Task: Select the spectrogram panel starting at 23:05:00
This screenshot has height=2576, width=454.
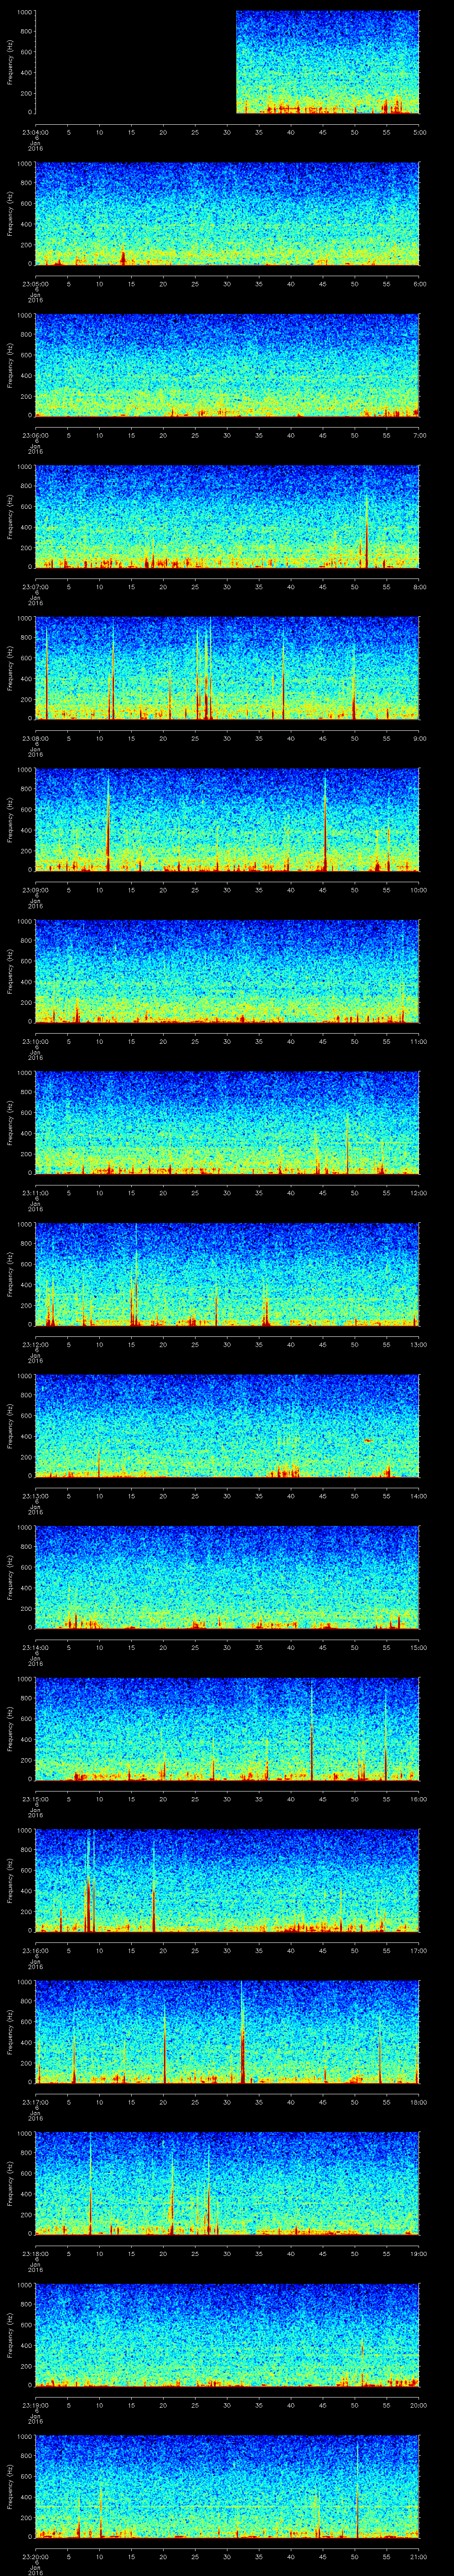Action: pyautogui.click(x=227, y=214)
